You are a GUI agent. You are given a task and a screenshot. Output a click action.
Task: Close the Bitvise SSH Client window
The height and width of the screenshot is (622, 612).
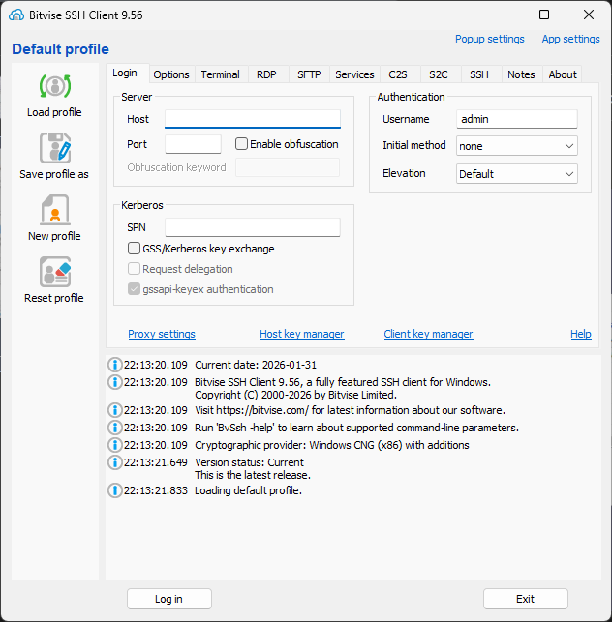(589, 15)
